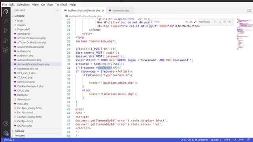The image size is (253, 142).
Task: Open DAO.php file
Action: tap(23, 95)
